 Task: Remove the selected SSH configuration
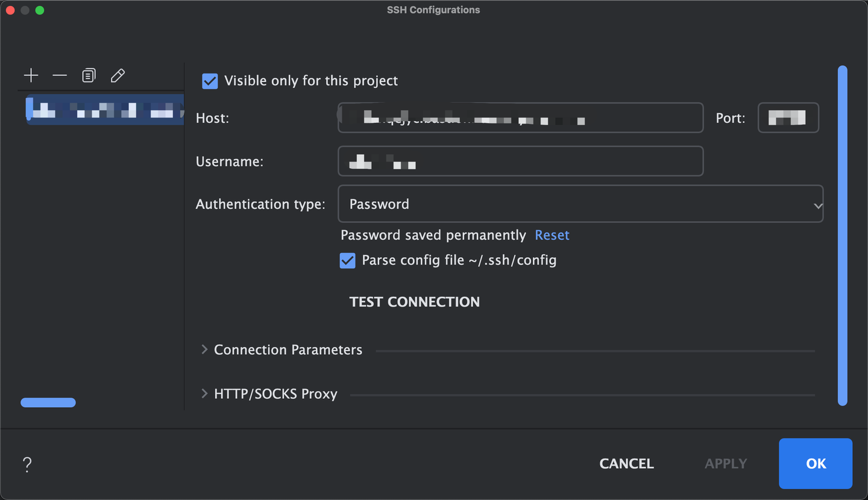(x=60, y=75)
